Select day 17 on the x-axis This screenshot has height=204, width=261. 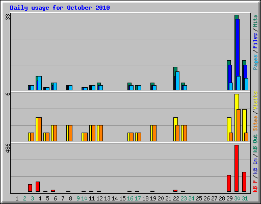[x=138, y=198]
